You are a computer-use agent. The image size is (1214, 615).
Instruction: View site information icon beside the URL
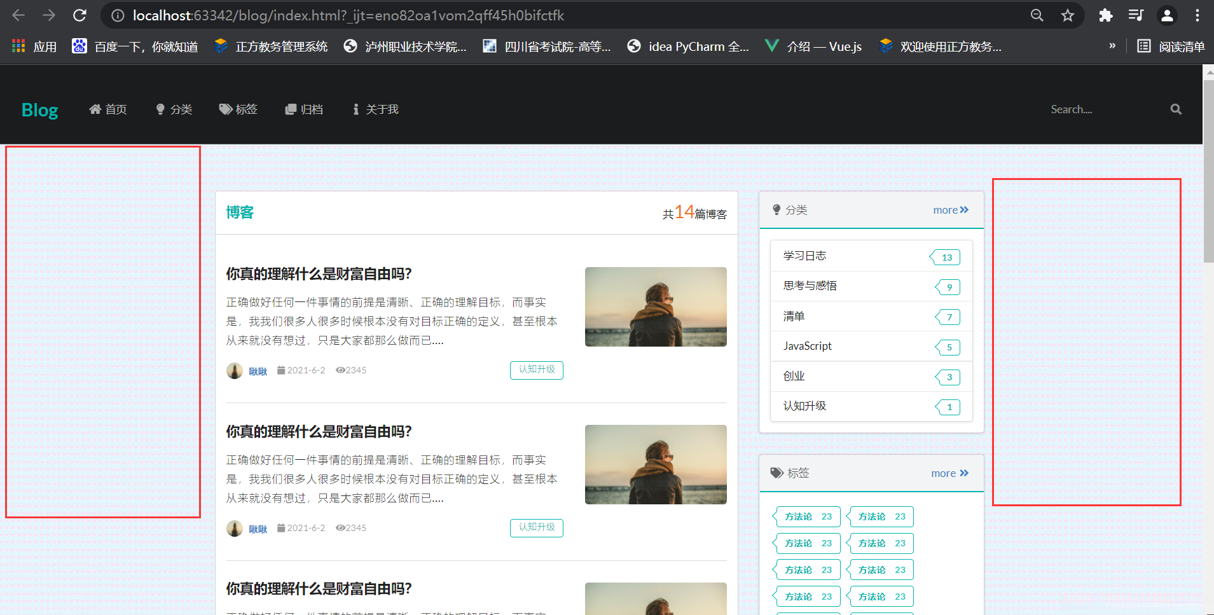coord(118,15)
